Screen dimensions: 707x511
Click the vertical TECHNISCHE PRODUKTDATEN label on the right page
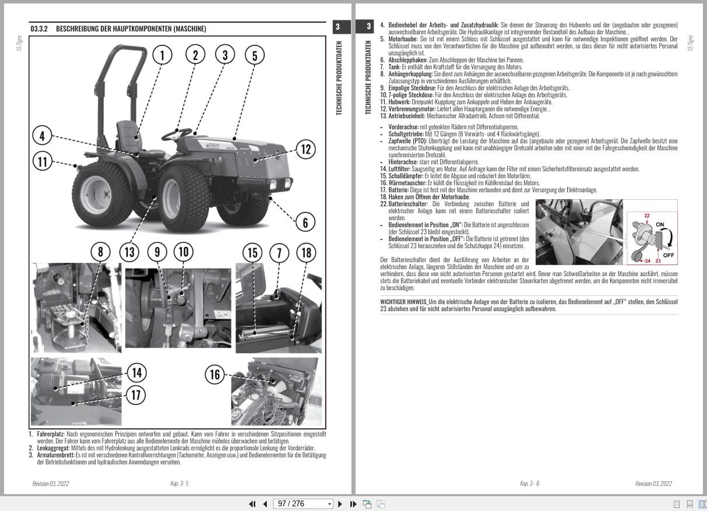point(368,78)
